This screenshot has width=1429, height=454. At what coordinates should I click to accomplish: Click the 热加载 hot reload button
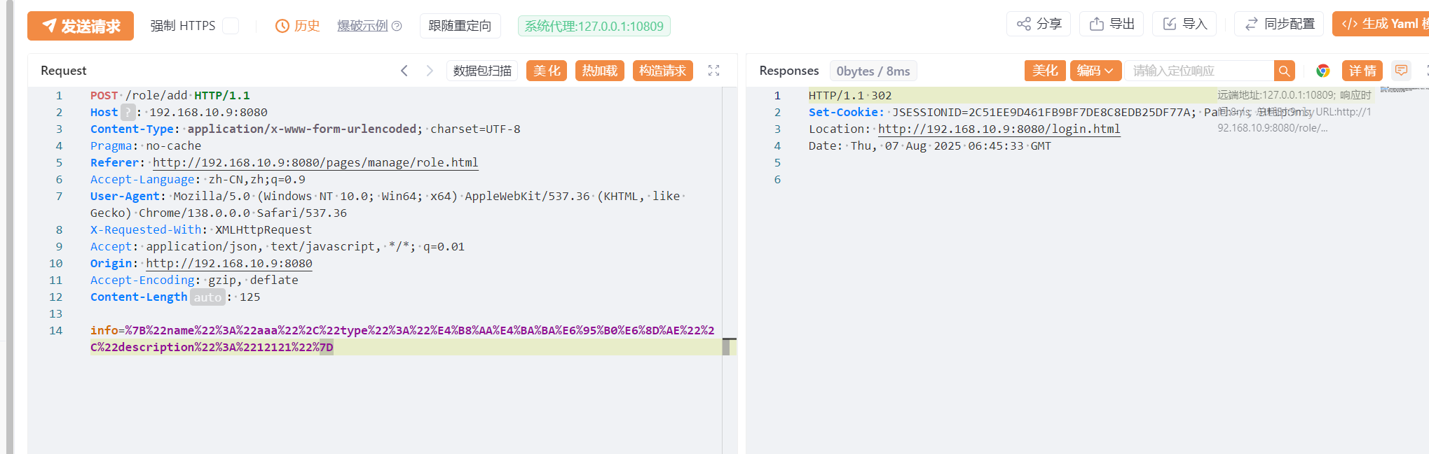600,71
